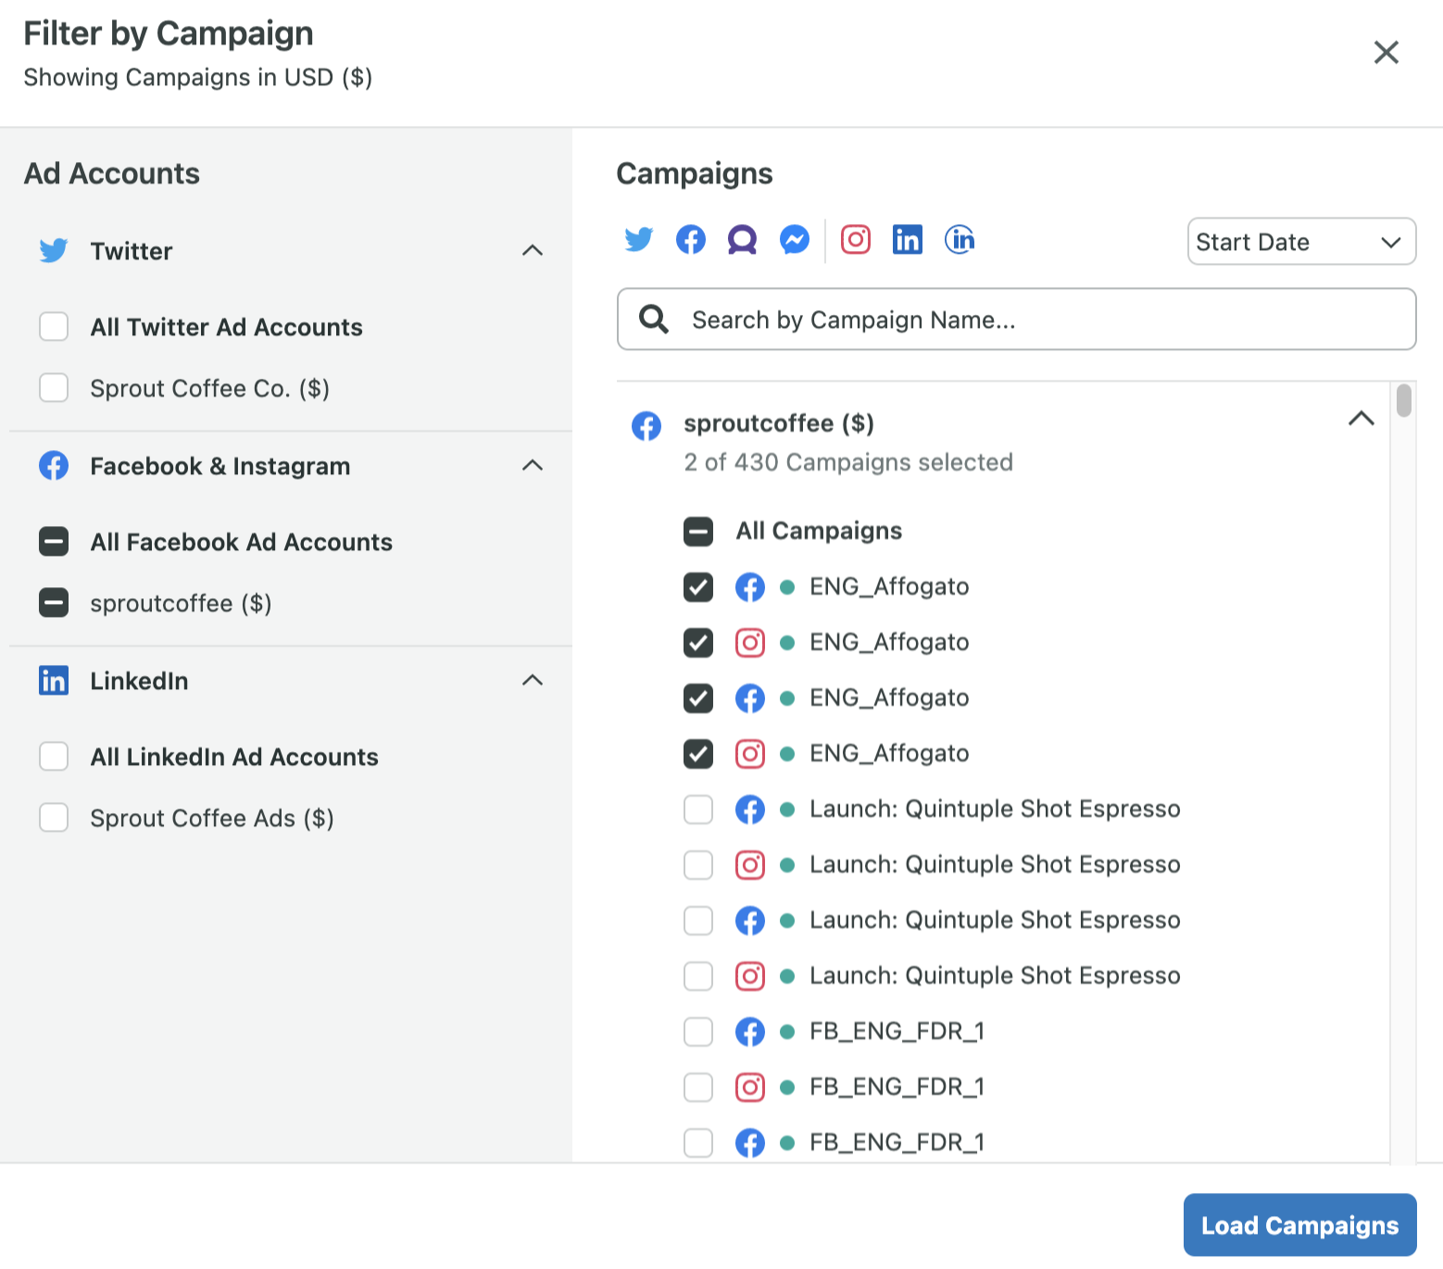Check All LinkedIn Ad Accounts
Screen dimensions: 1443x1269
click(x=54, y=757)
